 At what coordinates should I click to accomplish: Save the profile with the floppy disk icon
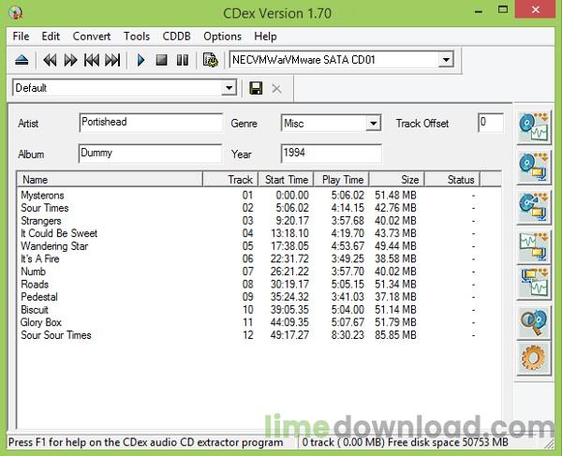256,88
